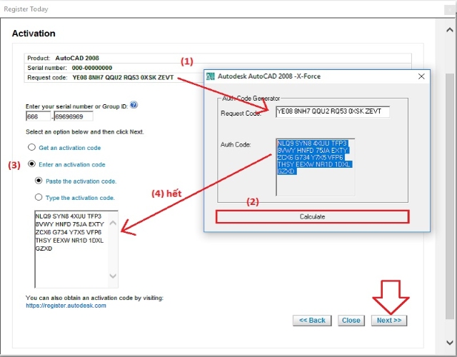The height and width of the screenshot is (357, 457).
Task: Click the << Back button
Action: [x=312, y=321]
